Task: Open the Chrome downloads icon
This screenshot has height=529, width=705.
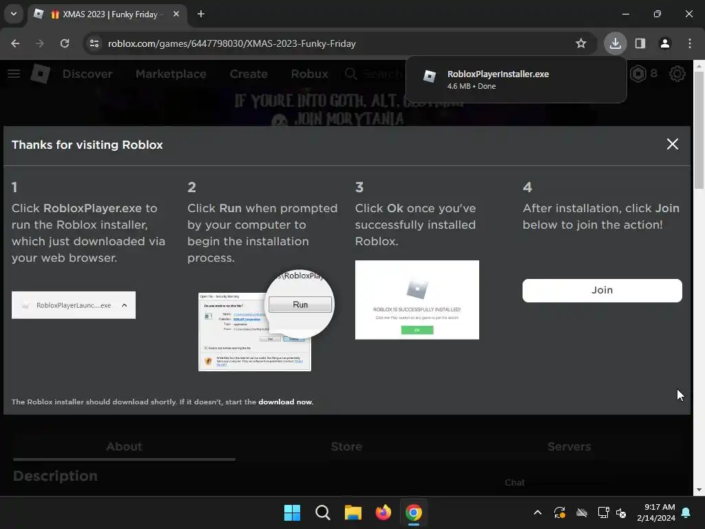Action: (x=615, y=43)
